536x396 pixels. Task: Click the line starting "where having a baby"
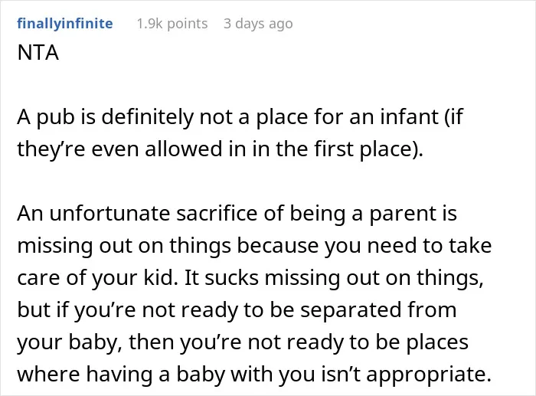pos(254,375)
